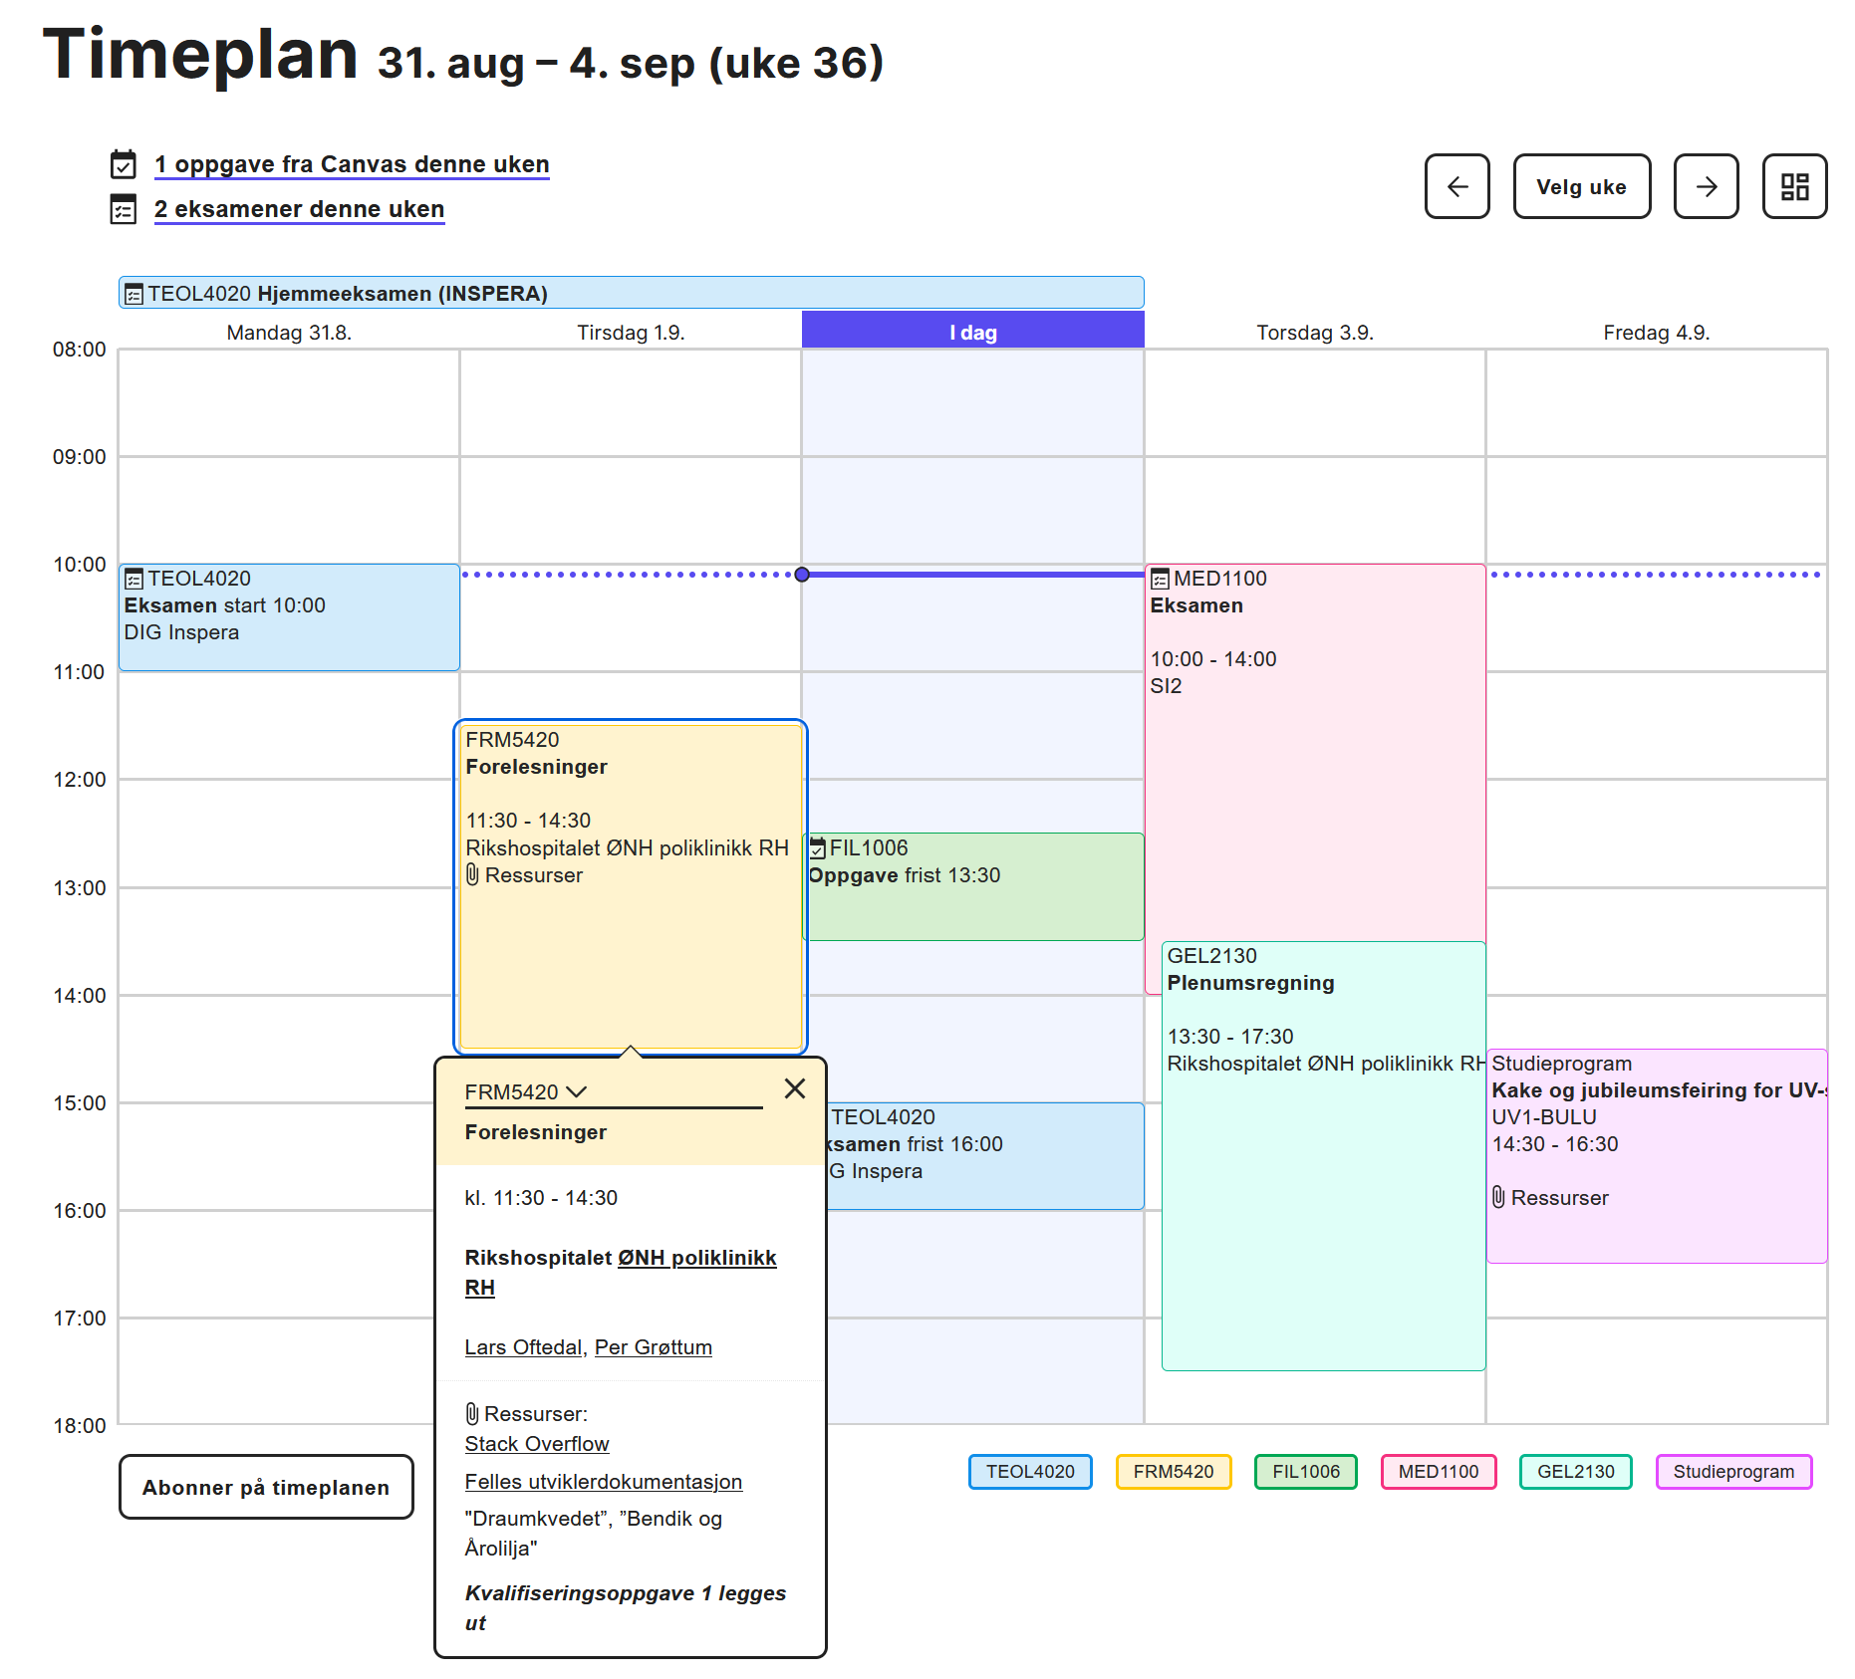Screen dimensions: 1855x1679
Task: Click exam icon in Monday TEOL4020 event
Action: click(x=133, y=579)
